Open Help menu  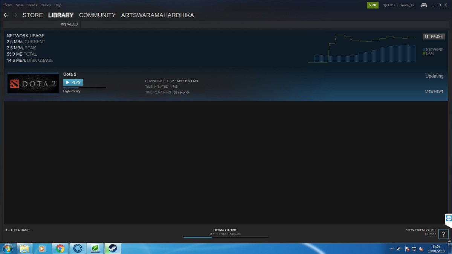point(58,5)
